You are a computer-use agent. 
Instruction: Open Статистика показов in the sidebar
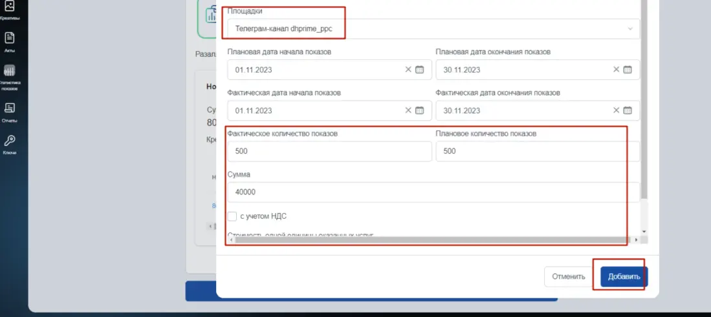pyautogui.click(x=10, y=77)
